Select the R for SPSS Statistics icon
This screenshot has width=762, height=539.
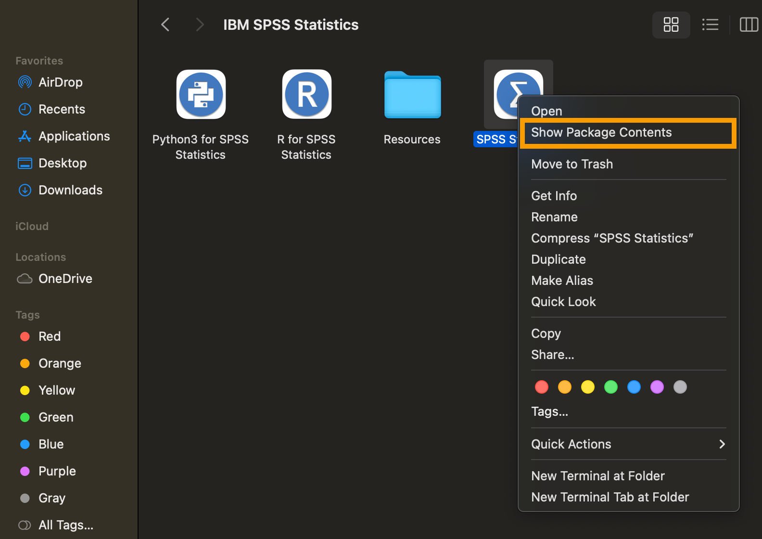(306, 94)
